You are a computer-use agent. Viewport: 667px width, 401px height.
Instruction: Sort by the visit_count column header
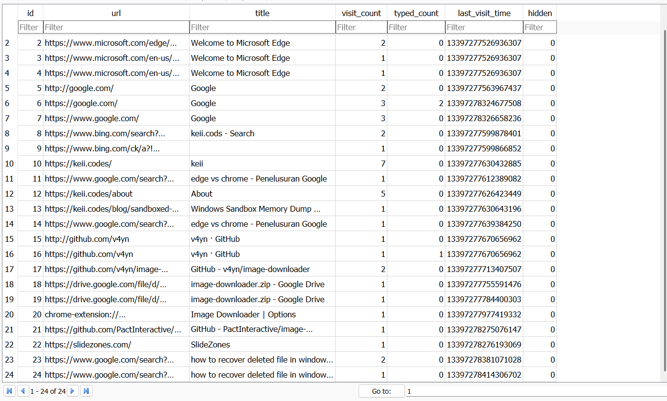click(x=361, y=13)
